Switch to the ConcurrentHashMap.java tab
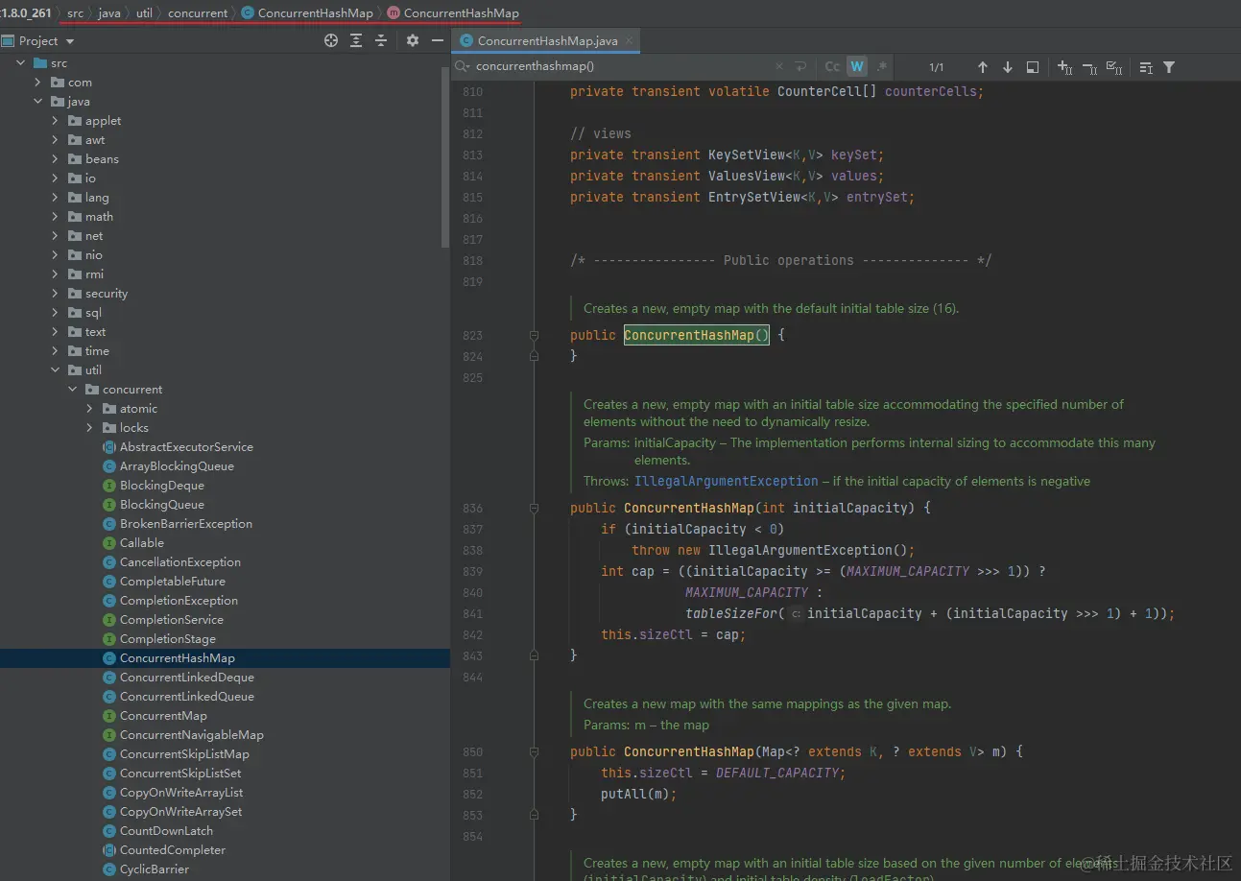 point(547,41)
